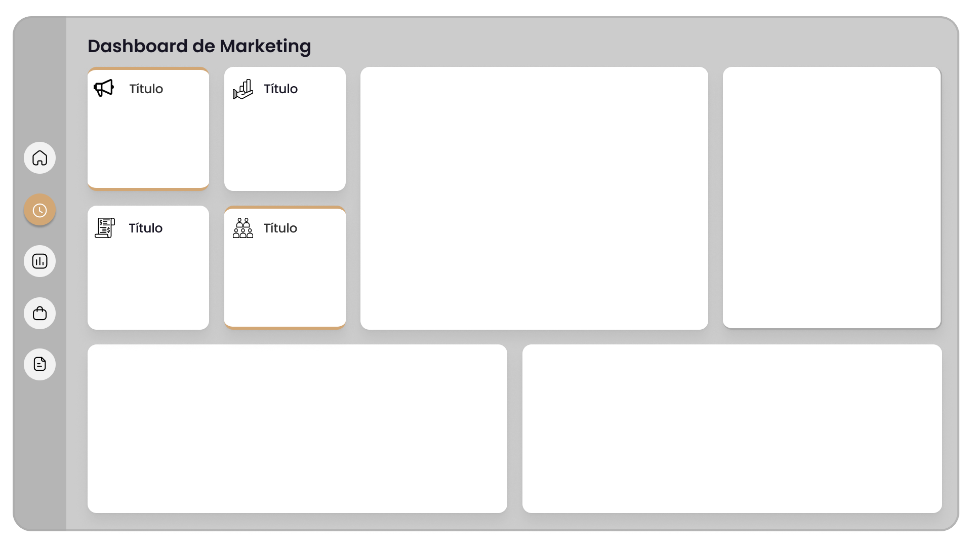Select the Título label on the receipt card
The height and width of the screenshot is (547, 972).
[145, 228]
